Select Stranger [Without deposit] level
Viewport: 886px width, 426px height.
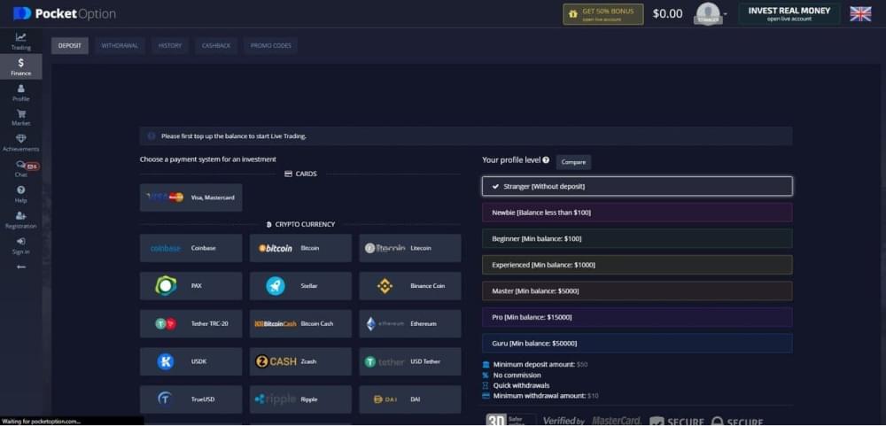tap(637, 187)
